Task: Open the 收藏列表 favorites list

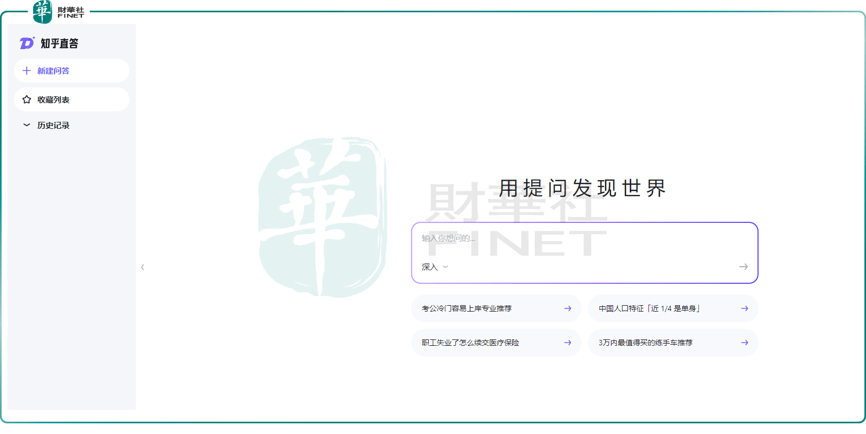Action: click(72, 99)
